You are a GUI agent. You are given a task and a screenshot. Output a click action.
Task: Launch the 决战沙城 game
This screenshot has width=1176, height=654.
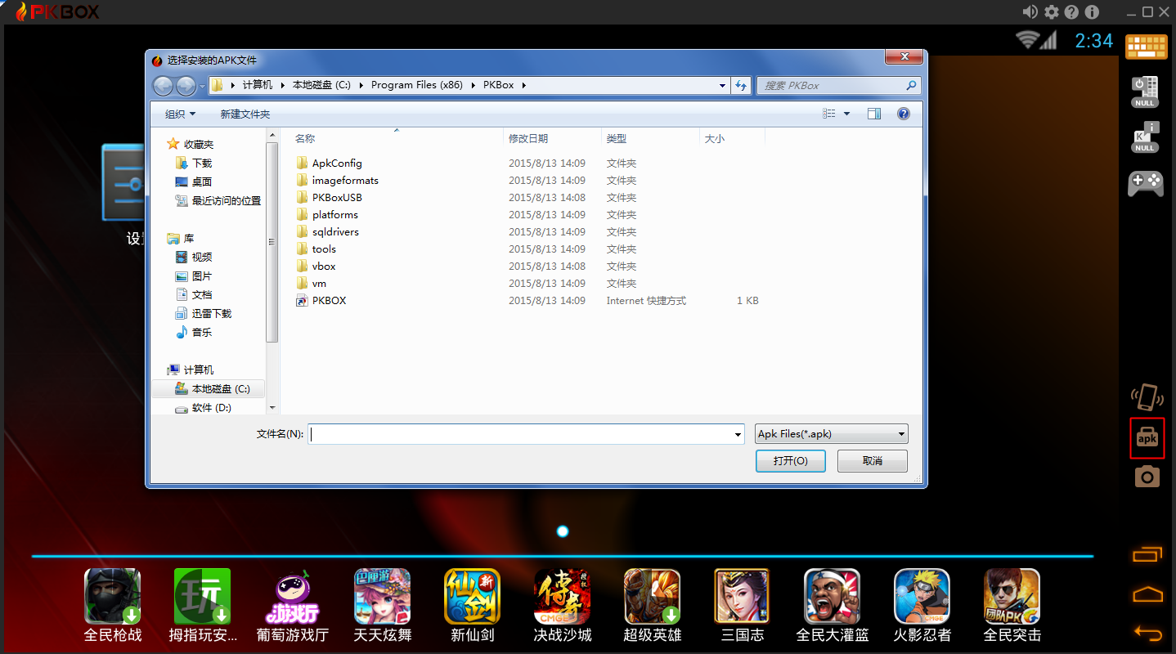(563, 605)
